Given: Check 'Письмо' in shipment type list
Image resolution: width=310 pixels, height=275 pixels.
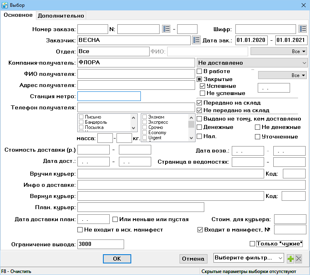Looking at the screenshot, I should tap(81, 117).
